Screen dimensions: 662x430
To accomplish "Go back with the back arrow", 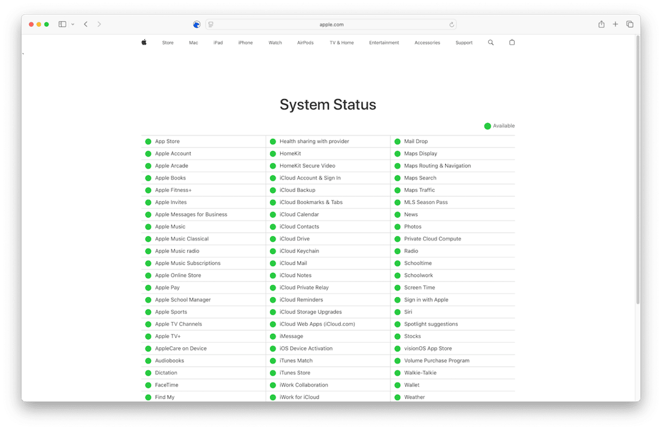I will (x=86, y=24).
